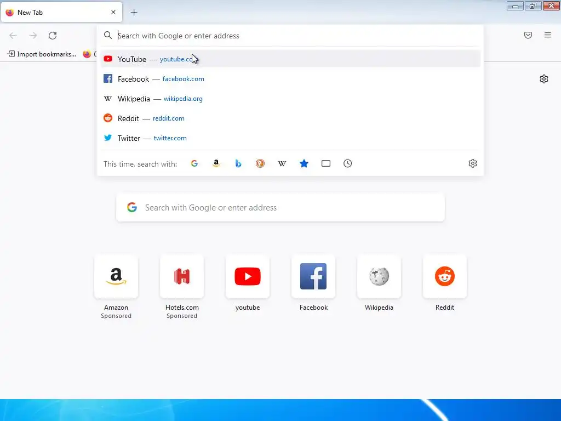
Task: Open the Firefox hamburger application menu
Action: [548, 35]
